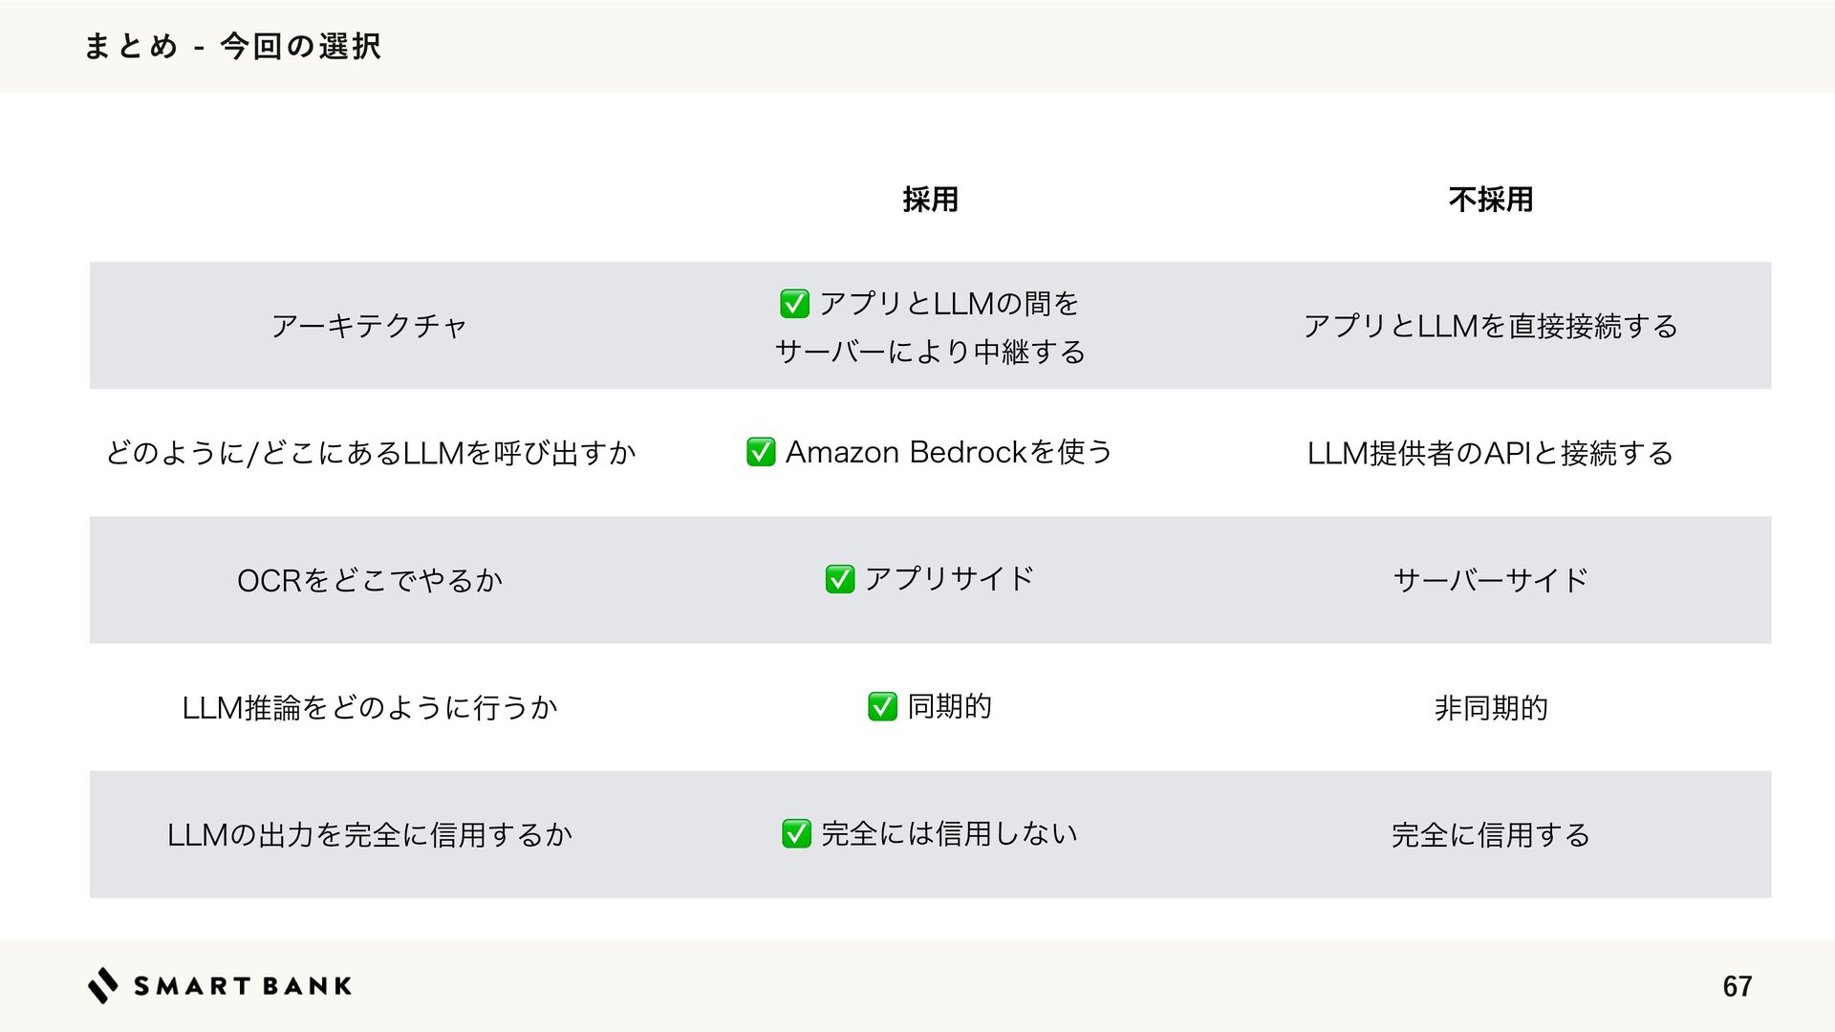Click the サーバーサイド cell

pyautogui.click(x=1490, y=580)
